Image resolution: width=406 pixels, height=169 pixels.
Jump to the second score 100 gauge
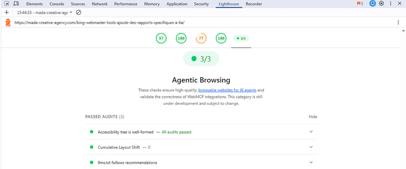(x=221, y=38)
